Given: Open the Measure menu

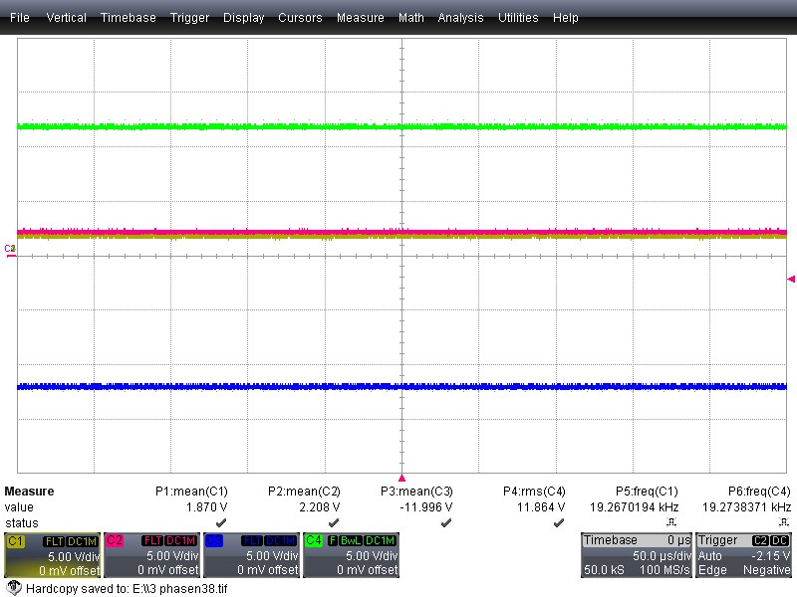Looking at the screenshot, I should pos(361,17).
